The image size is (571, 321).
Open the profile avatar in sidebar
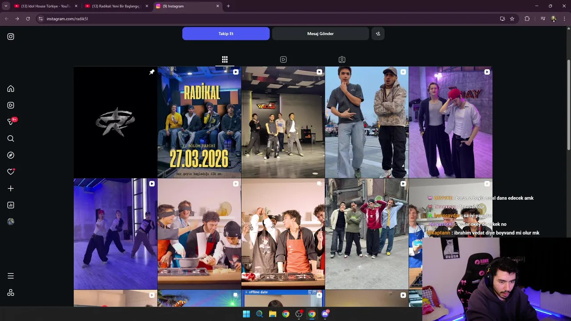click(x=11, y=222)
